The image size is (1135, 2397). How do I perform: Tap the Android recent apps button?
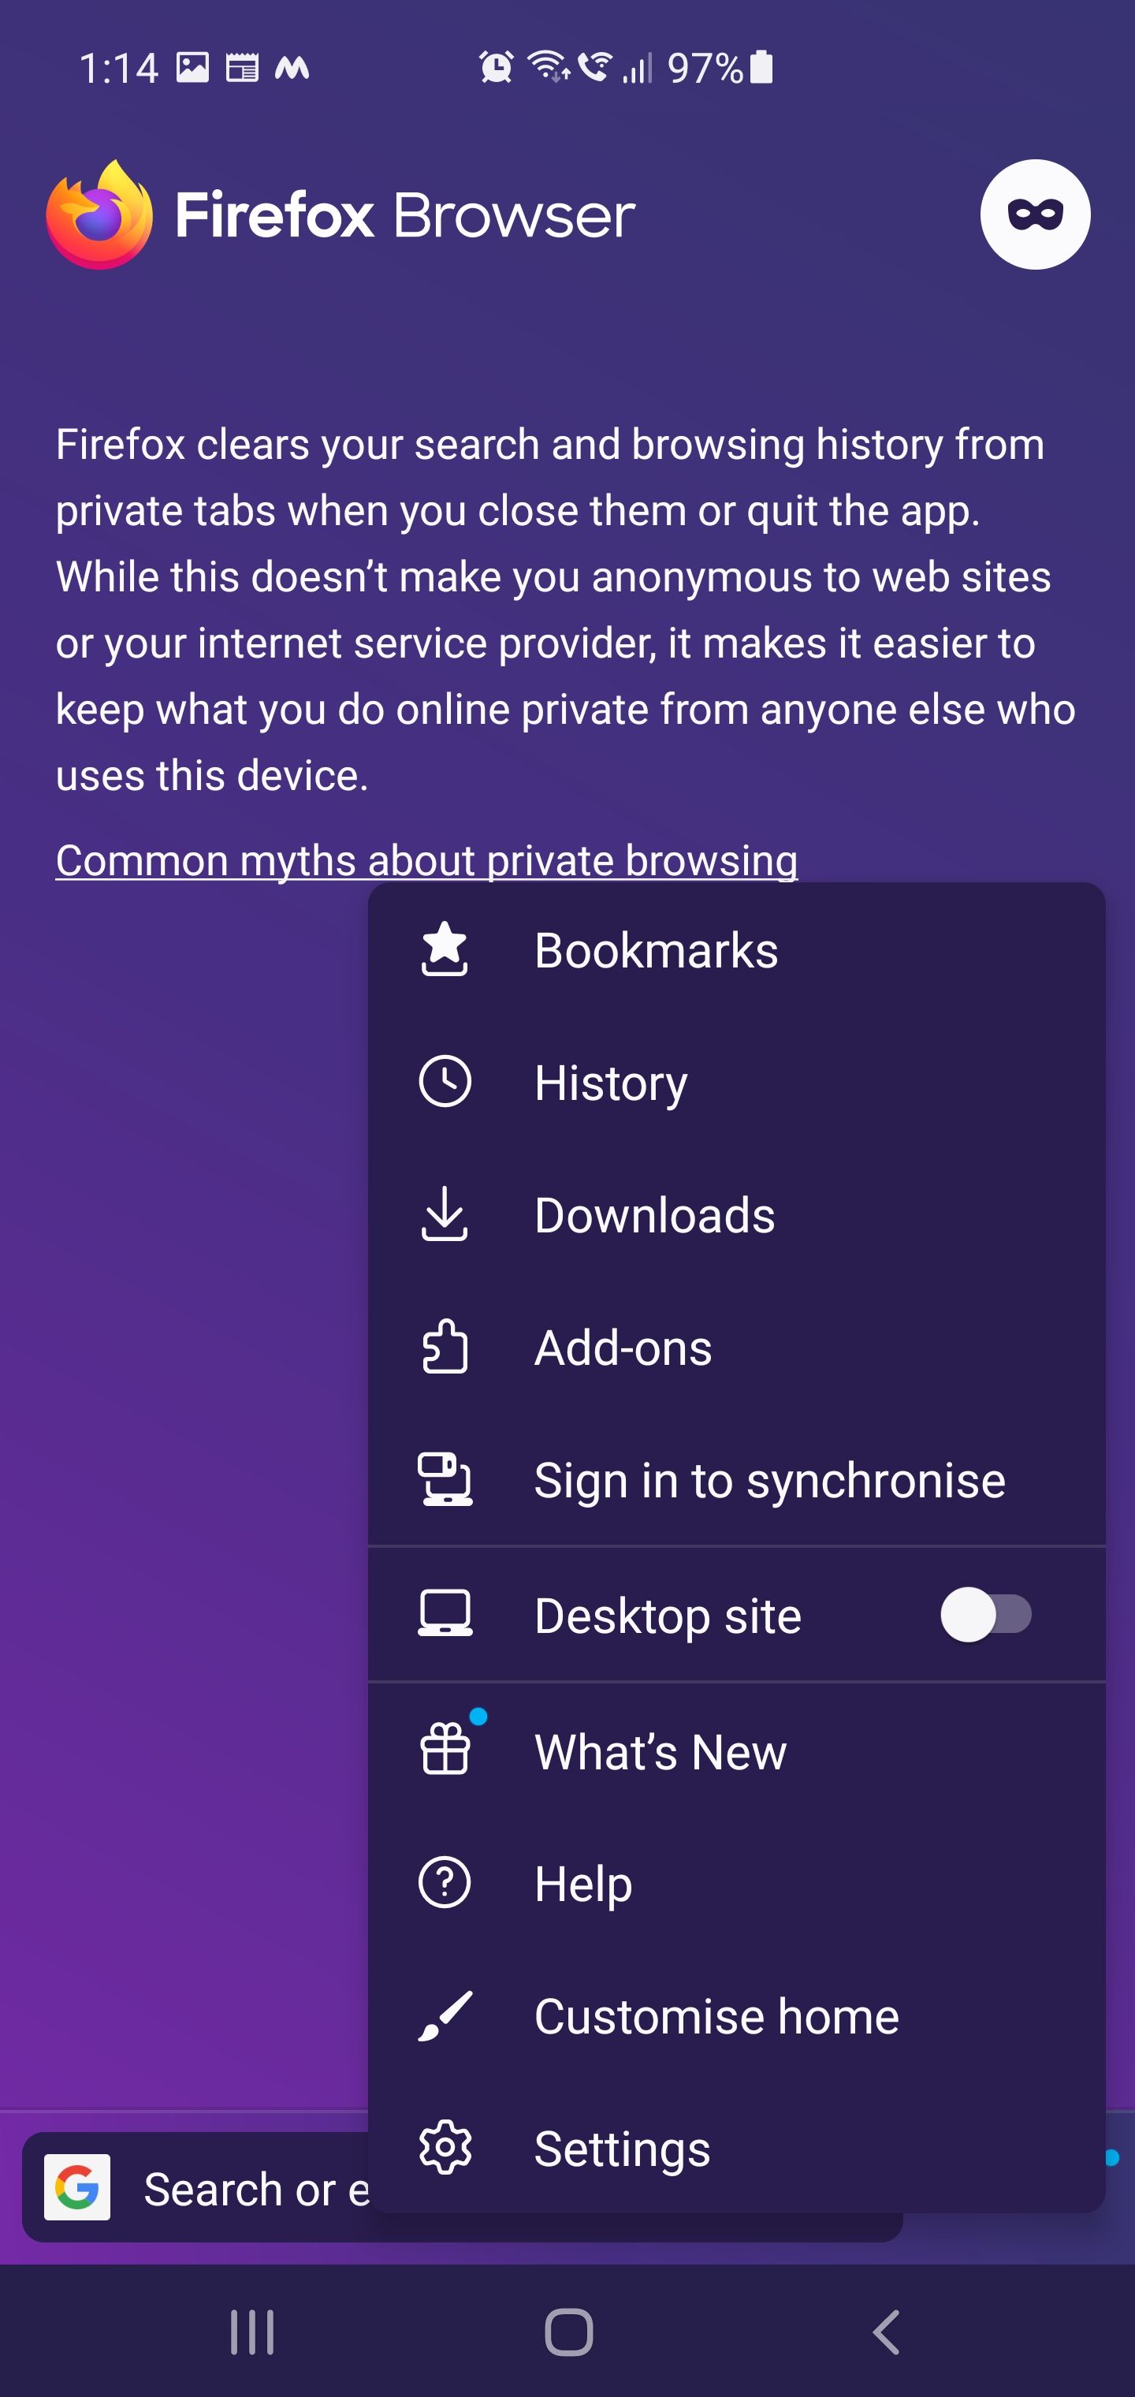251,2331
